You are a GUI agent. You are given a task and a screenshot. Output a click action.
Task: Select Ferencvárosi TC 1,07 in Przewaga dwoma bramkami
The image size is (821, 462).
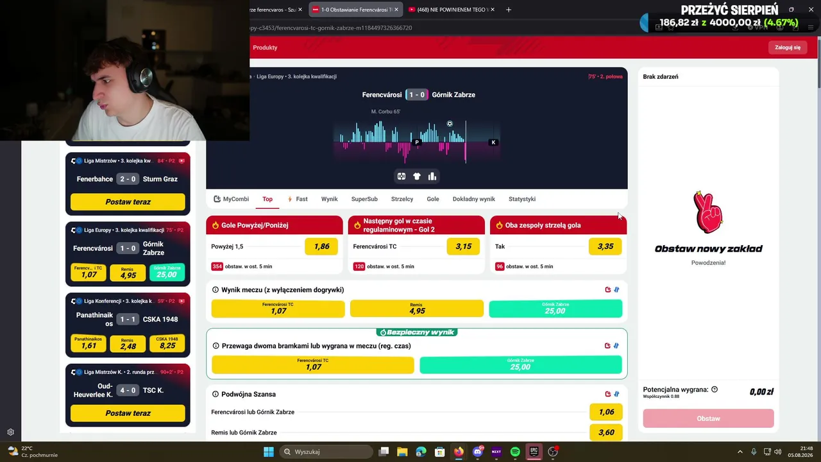coord(313,364)
